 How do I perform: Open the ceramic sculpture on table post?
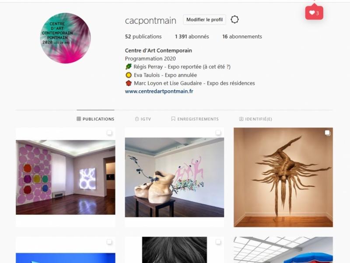[175, 178]
